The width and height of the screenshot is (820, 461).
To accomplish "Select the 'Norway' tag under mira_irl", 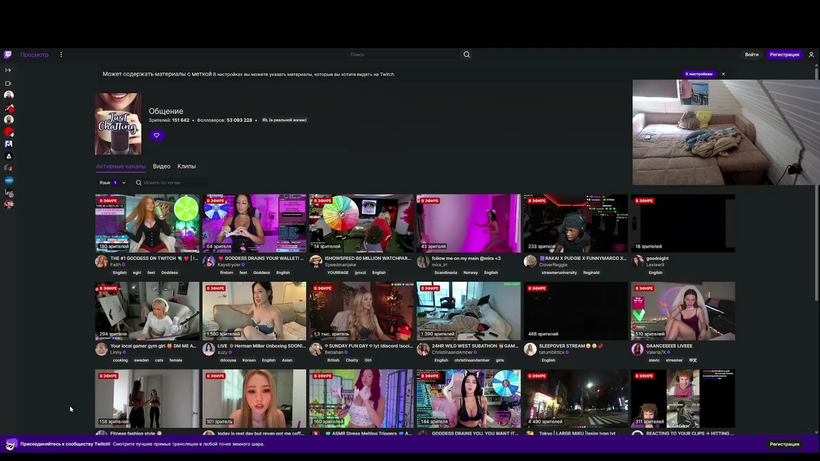I will pyautogui.click(x=471, y=273).
